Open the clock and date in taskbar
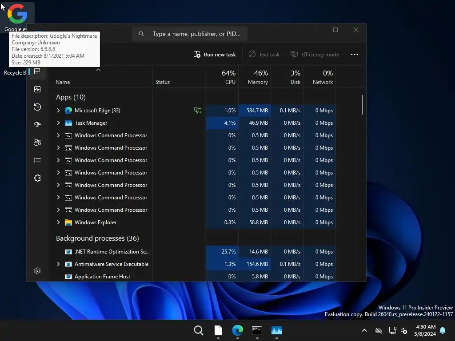Image resolution: width=455 pixels, height=341 pixels. coord(425,330)
